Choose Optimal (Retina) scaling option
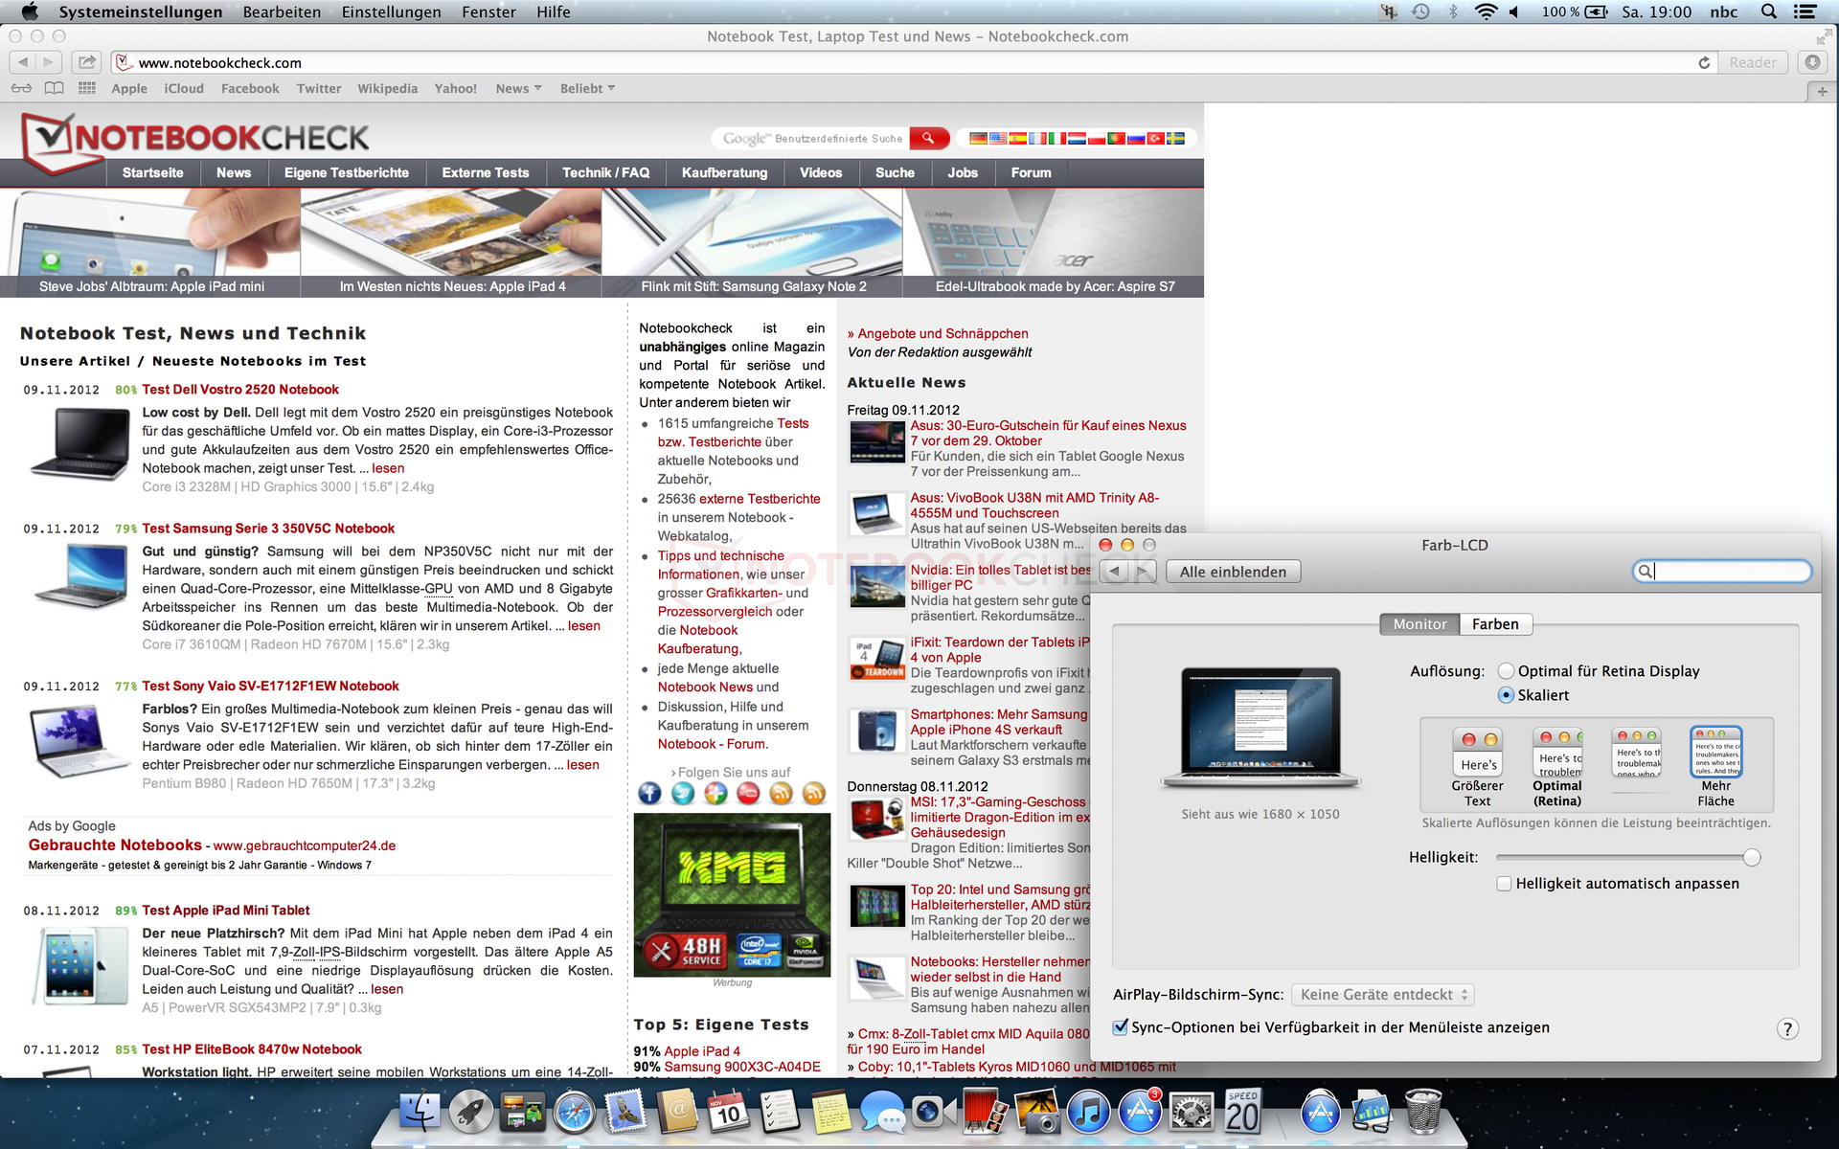This screenshot has width=1839, height=1149. (x=1557, y=766)
